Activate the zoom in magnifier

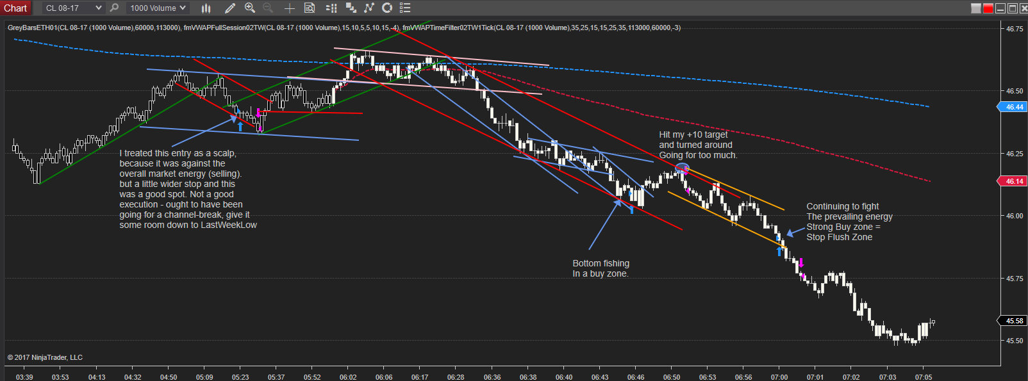coord(250,8)
